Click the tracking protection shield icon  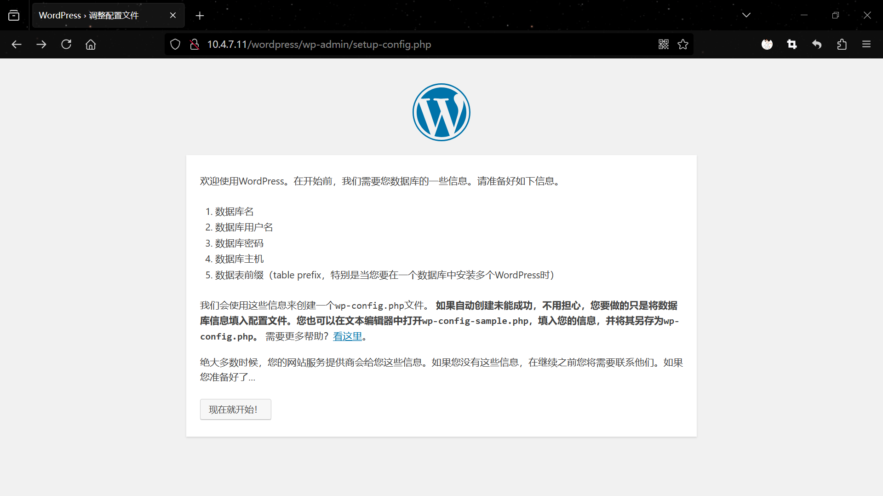(x=175, y=44)
